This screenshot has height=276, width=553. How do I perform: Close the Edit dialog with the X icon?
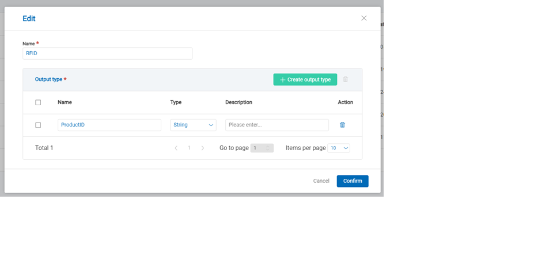[363, 18]
